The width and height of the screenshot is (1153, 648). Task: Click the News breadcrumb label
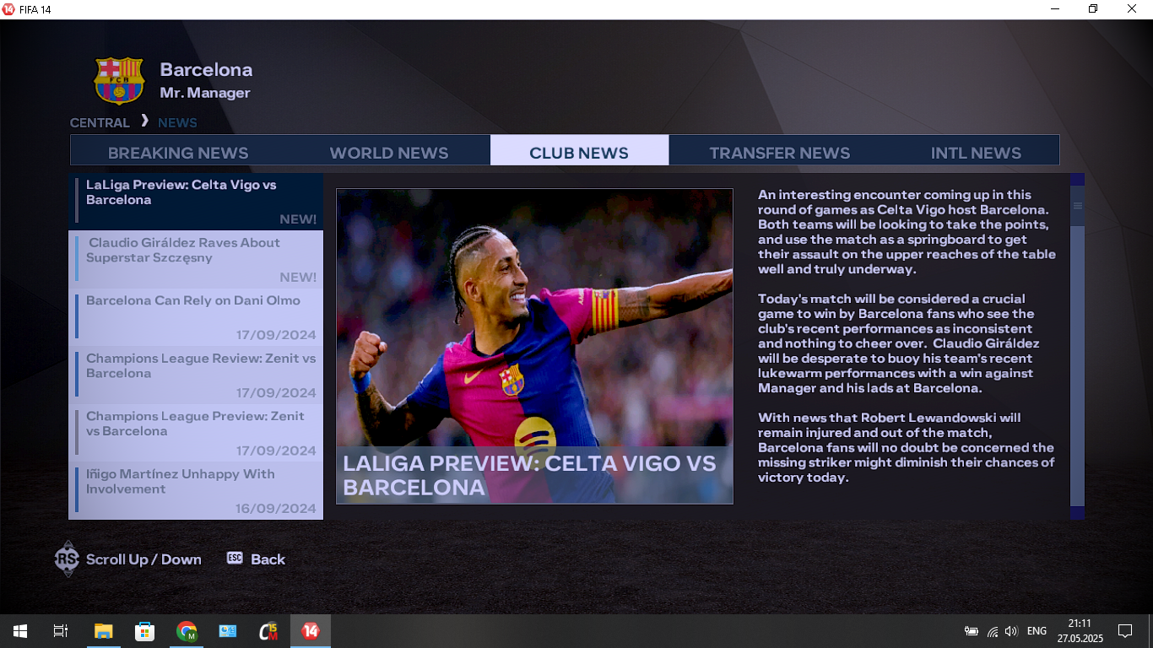[x=177, y=122]
